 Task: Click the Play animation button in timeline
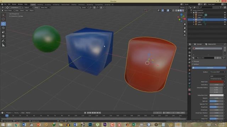point(95,113)
